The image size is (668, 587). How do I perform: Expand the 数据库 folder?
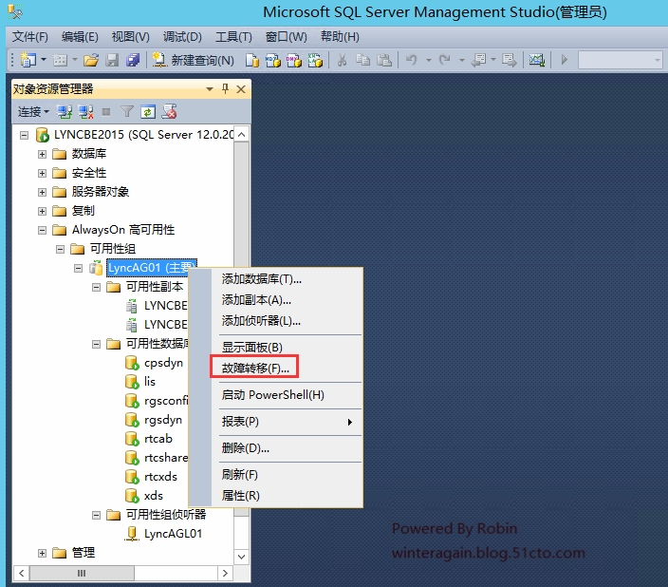point(42,154)
